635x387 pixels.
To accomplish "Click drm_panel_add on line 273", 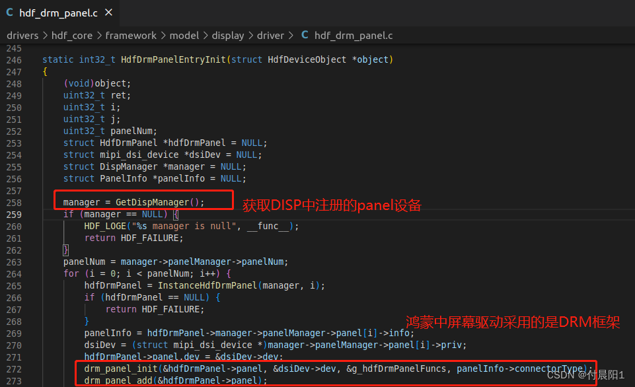I will 118,380.
